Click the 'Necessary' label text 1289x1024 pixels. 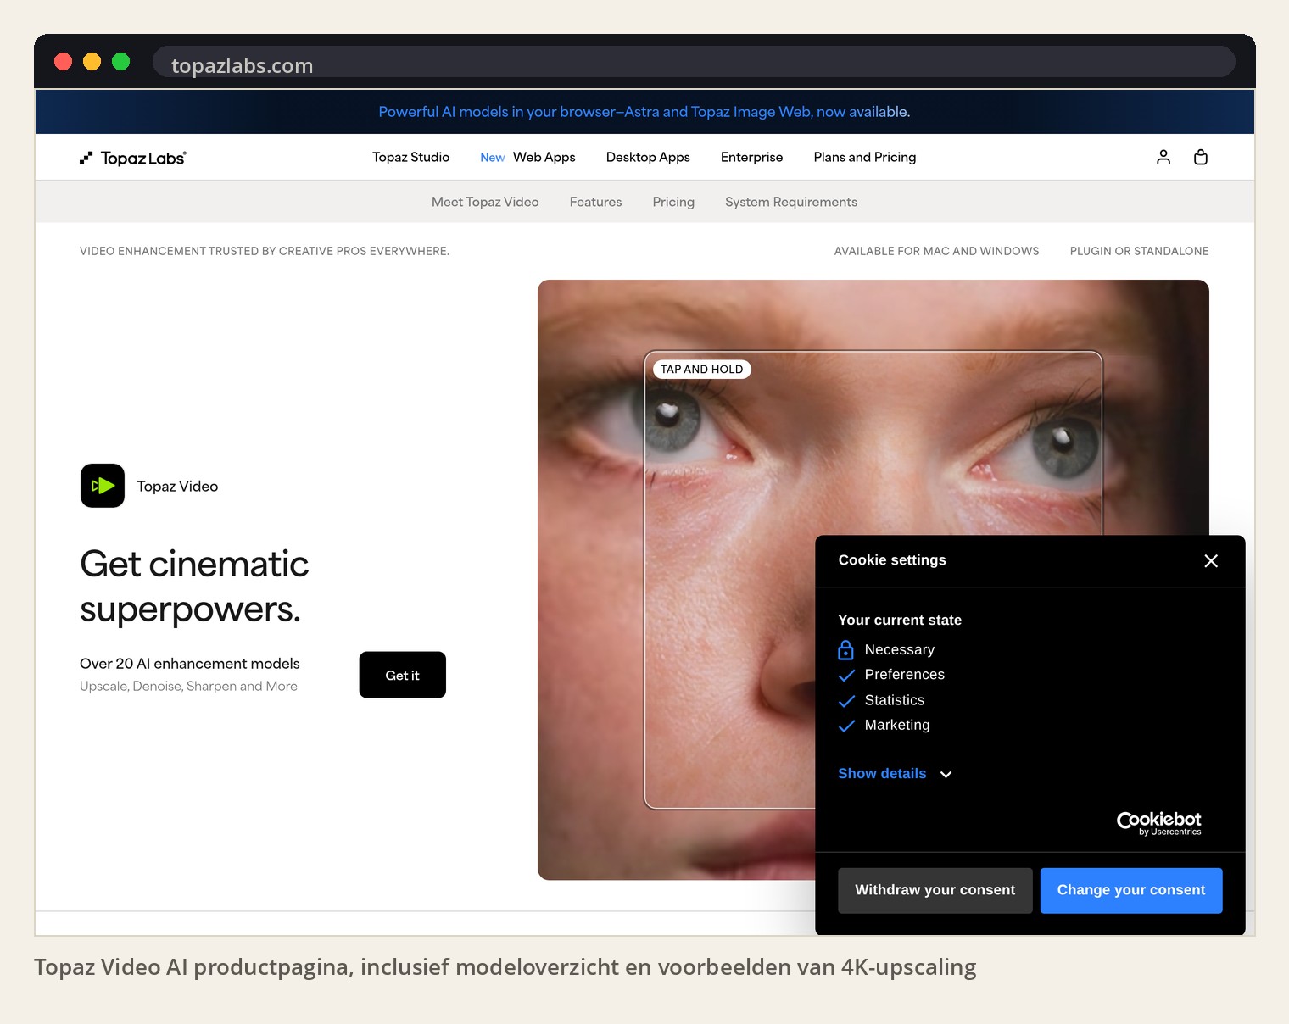tap(900, 649)
